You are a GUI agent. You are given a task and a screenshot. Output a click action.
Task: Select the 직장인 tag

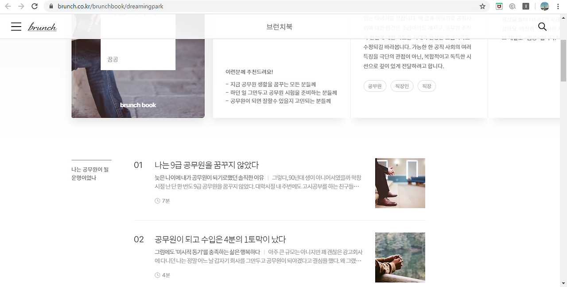[x=402, y=86]
